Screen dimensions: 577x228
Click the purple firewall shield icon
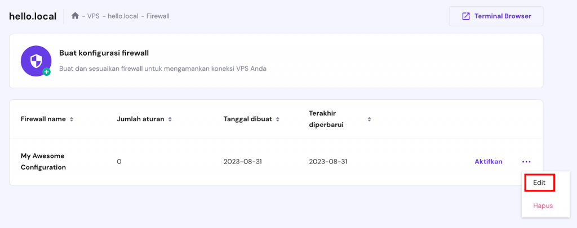point(35,60)
